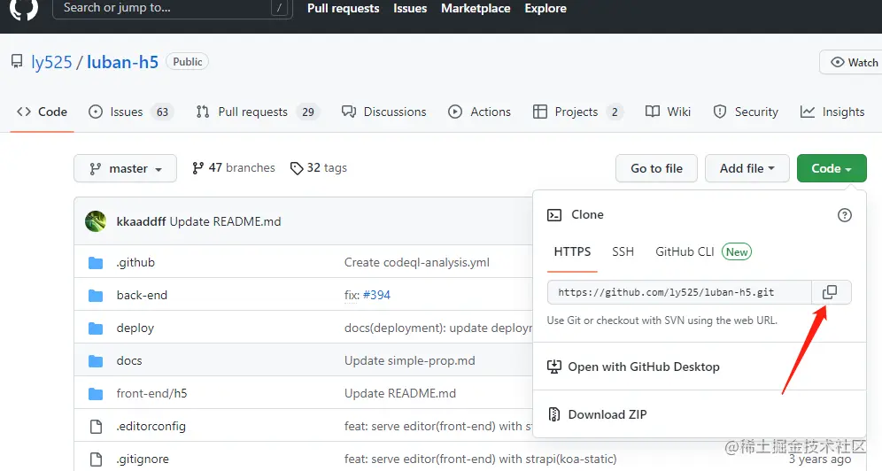The height and width of the screenshot is (471, 882).
Task: Open the .github folder
Action: tap(135, 263)
